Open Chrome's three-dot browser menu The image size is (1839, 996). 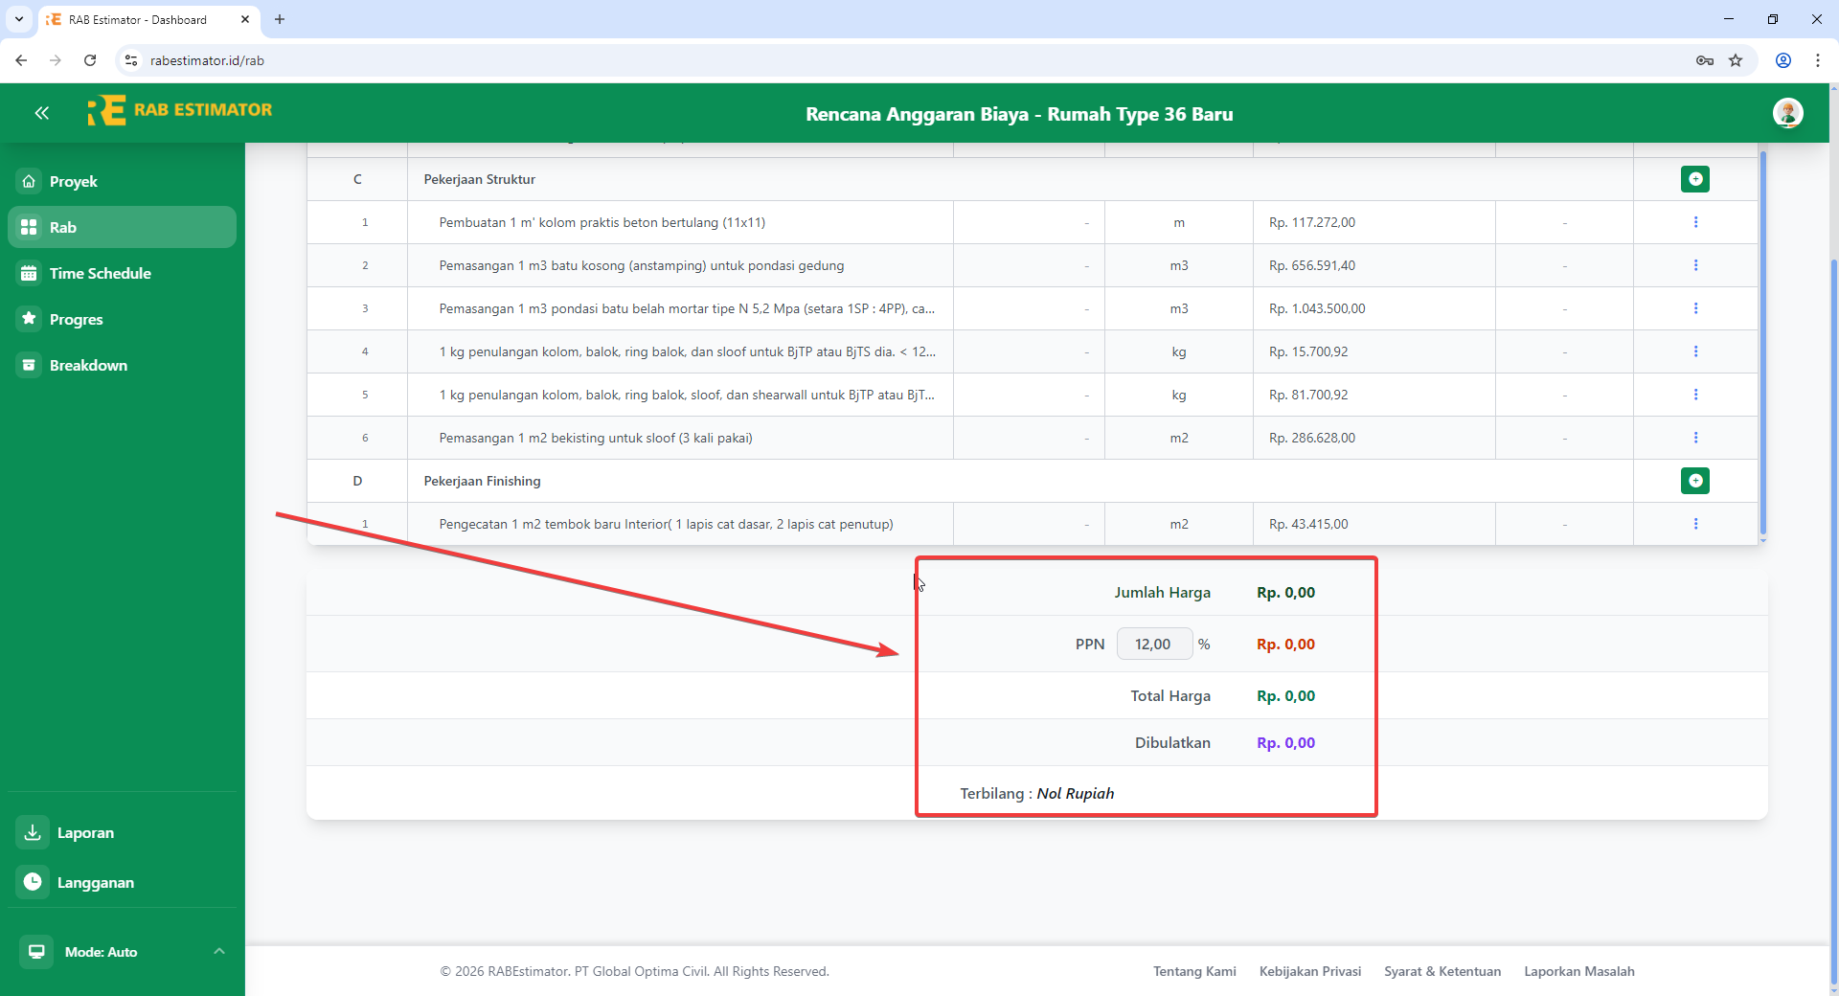click(1817, 60)
